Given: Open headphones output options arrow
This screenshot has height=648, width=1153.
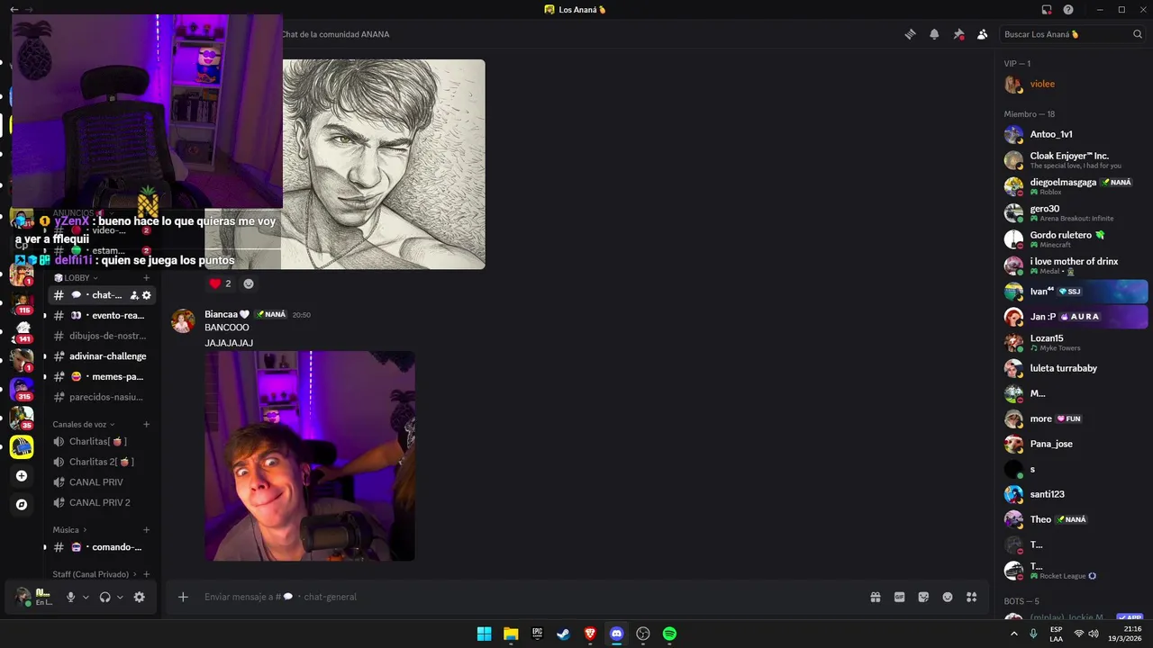Looking at the screenshot, I should (120, 597).
